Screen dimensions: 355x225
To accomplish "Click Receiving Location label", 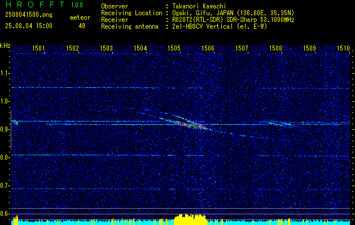I will click(x=132, y=13).
